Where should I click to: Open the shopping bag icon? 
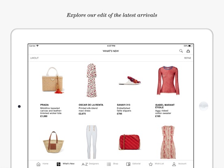(188, 51)
